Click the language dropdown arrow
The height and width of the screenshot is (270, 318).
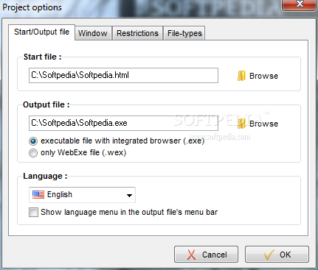tap(129, 196)
